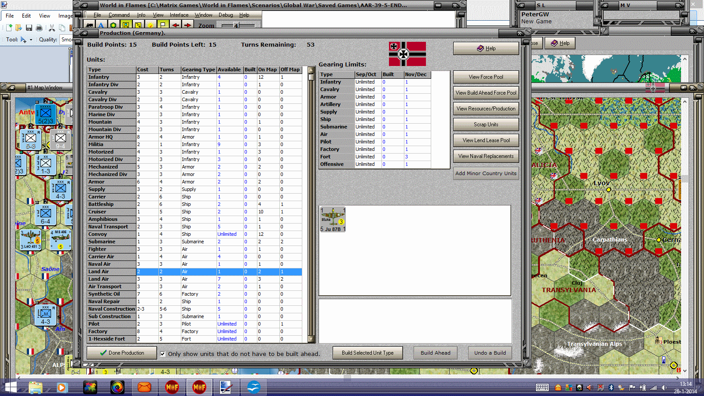Screen dimensions: 704x396
Task: Open the Debug menu
Action: (226, 15)
